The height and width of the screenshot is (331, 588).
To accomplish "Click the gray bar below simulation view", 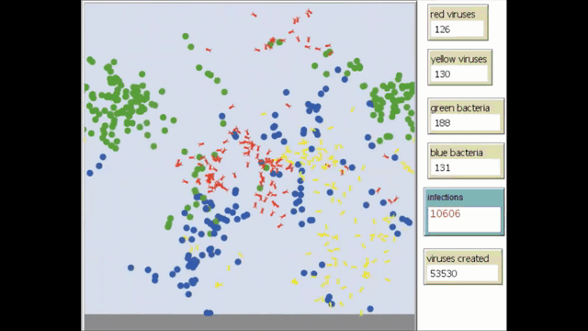I will 250,322.
